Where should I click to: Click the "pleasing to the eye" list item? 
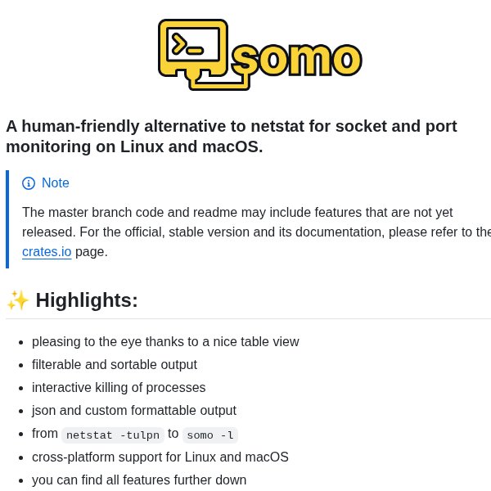165,342
